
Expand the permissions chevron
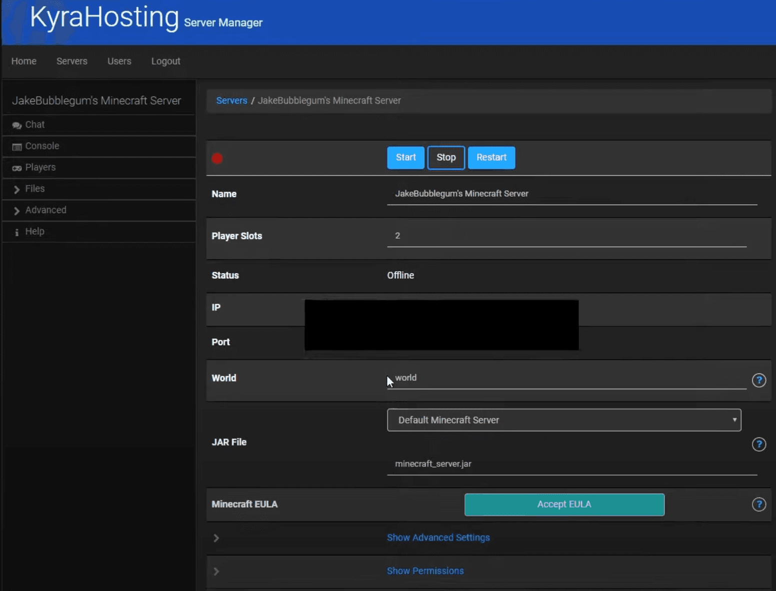pos(216,571)
